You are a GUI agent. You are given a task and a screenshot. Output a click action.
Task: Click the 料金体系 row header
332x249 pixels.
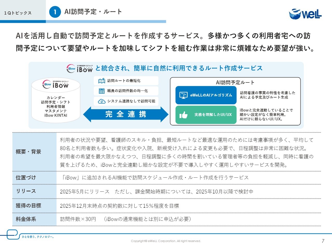pyautogui.click(x=34, y=219)
